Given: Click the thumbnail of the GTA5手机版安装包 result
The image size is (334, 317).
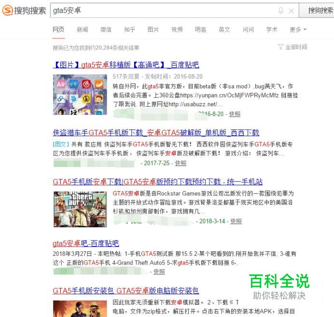Looking at the screenshot, I should tap(80, 309).
